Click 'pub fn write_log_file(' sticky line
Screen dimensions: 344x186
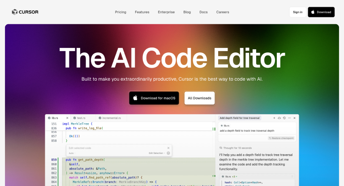pos(84,128)
